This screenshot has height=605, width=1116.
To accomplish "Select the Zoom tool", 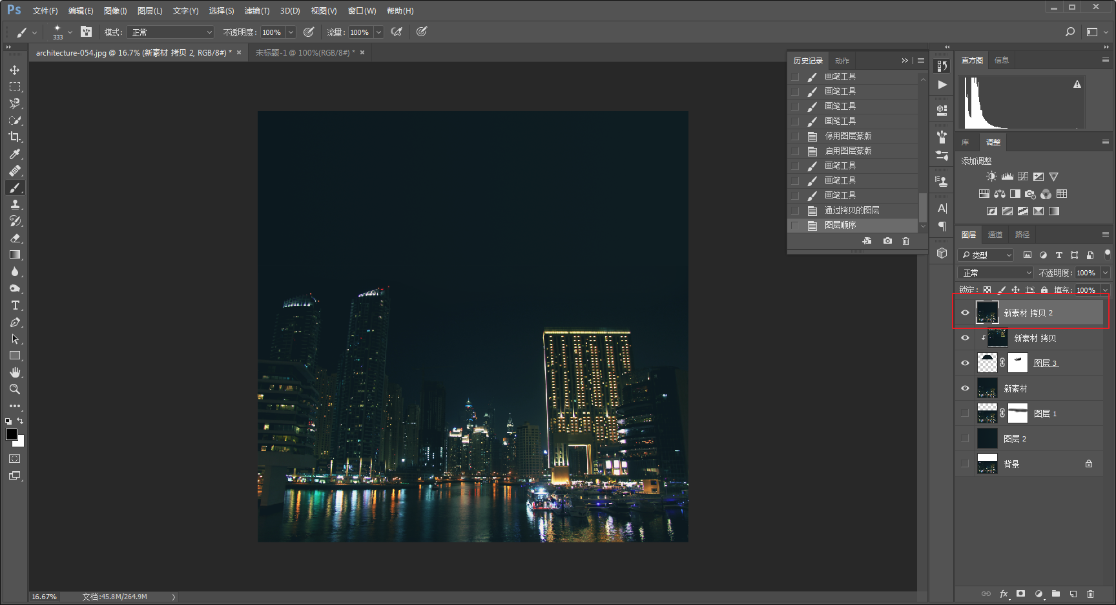I will 15,389.
